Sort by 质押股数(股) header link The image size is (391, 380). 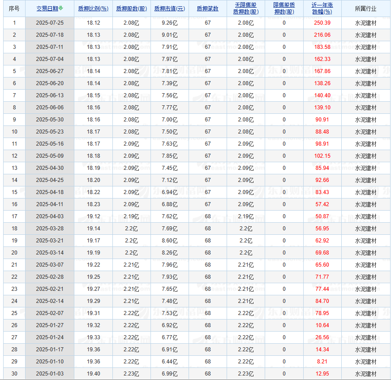[131, 9]
